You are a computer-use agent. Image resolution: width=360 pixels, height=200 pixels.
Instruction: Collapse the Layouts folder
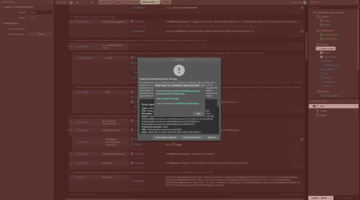click(314, 17)
